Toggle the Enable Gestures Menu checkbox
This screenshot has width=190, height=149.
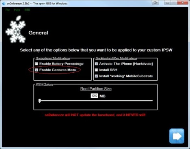[37, 70]
